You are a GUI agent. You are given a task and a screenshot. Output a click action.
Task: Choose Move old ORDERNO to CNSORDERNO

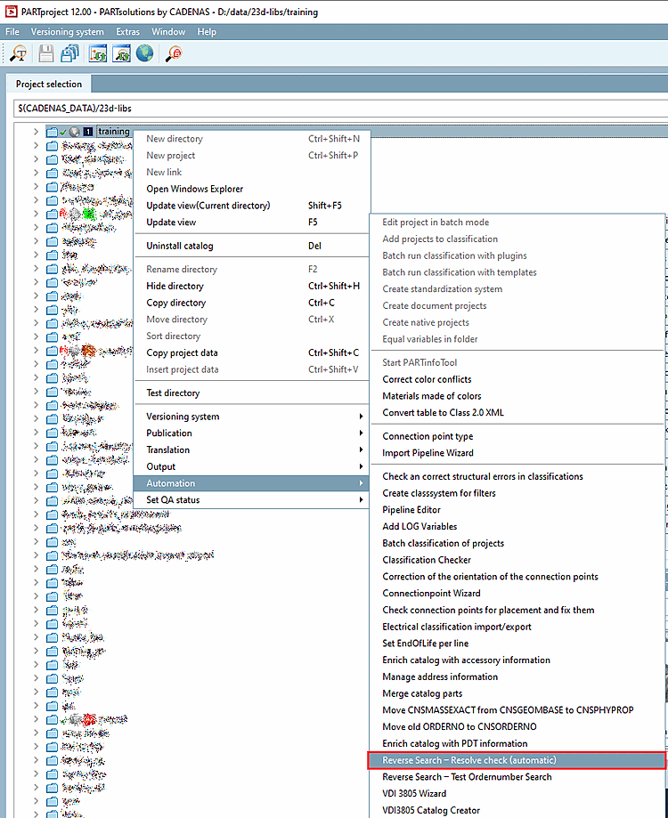(517, 726)
